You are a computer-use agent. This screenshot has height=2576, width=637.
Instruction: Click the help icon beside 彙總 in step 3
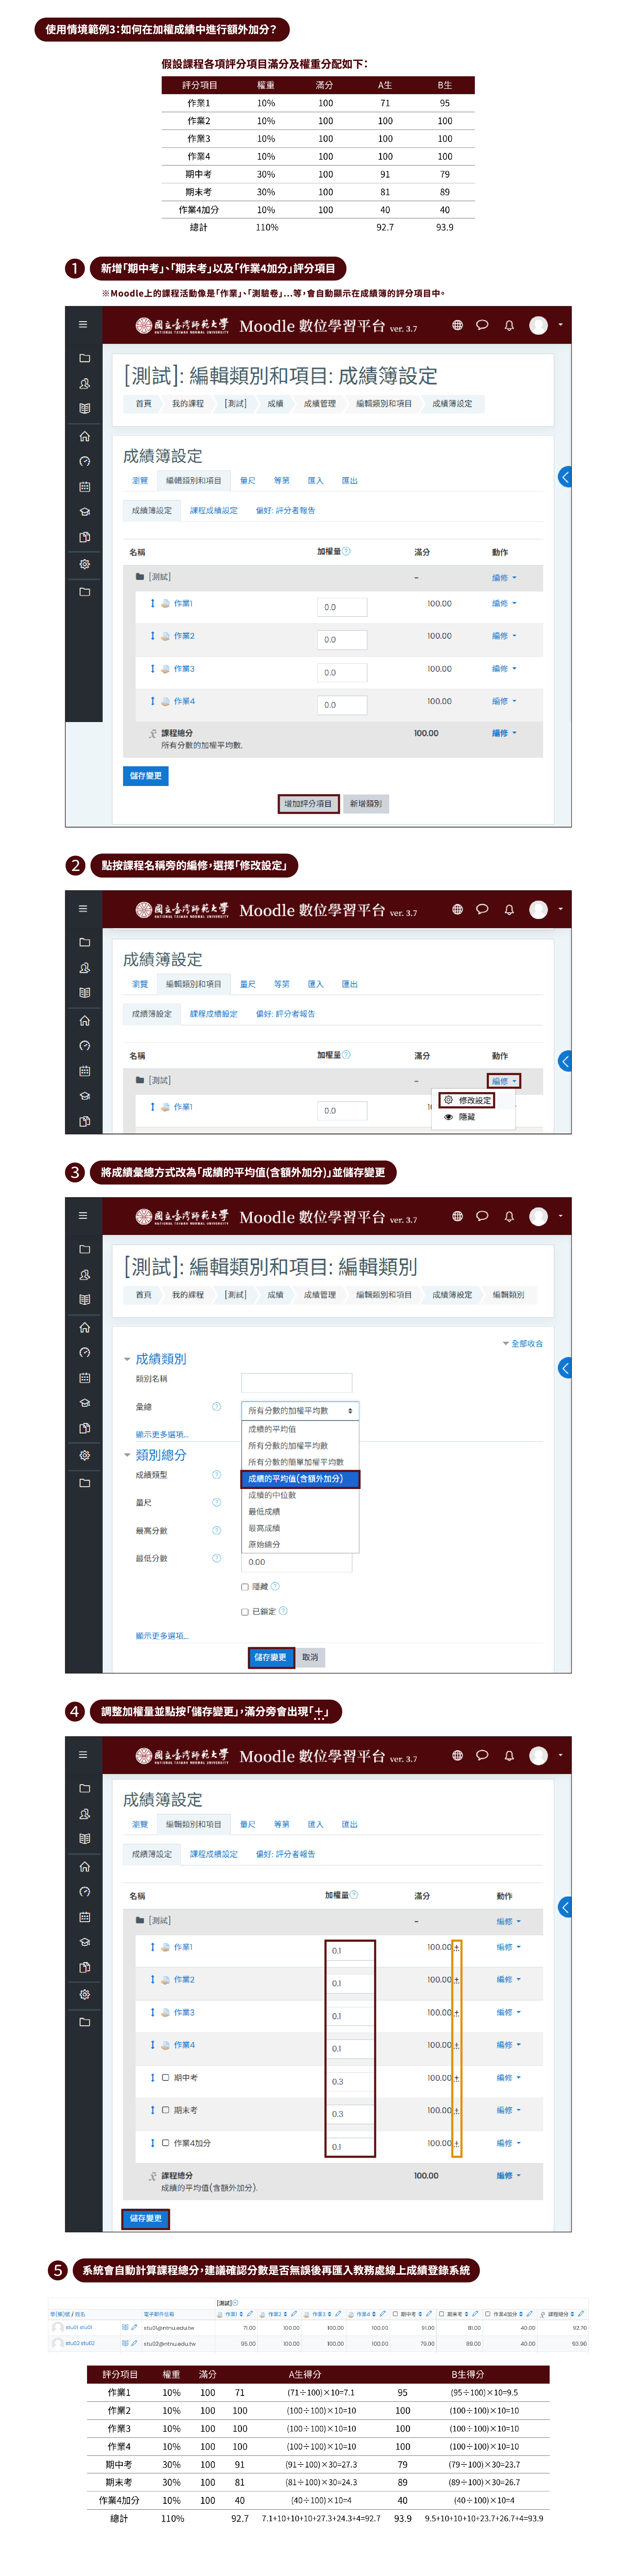coord(216,1407)
